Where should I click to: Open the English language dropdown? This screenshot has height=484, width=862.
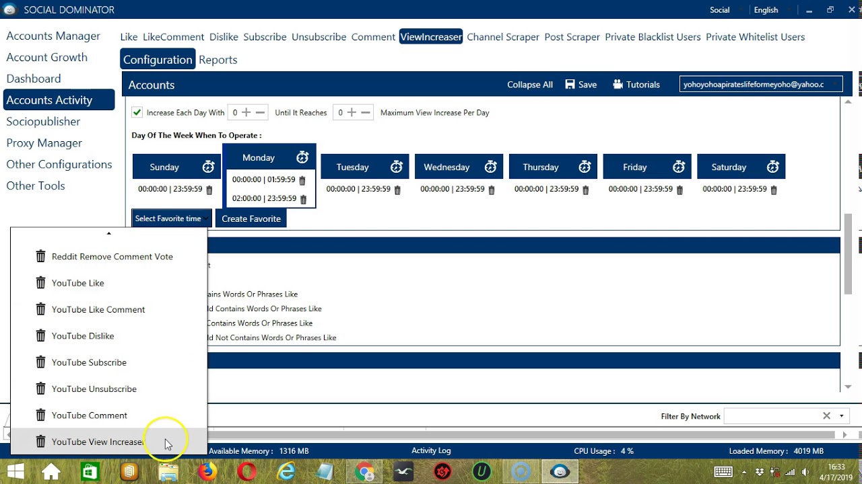(772, 9)
